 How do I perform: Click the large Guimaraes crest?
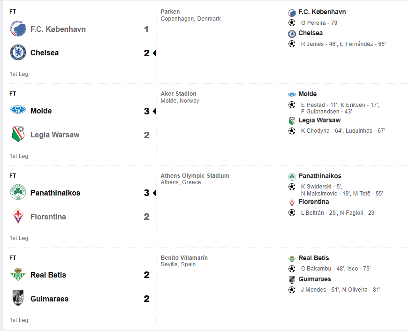pyautogui.click(x=18, y=298)
